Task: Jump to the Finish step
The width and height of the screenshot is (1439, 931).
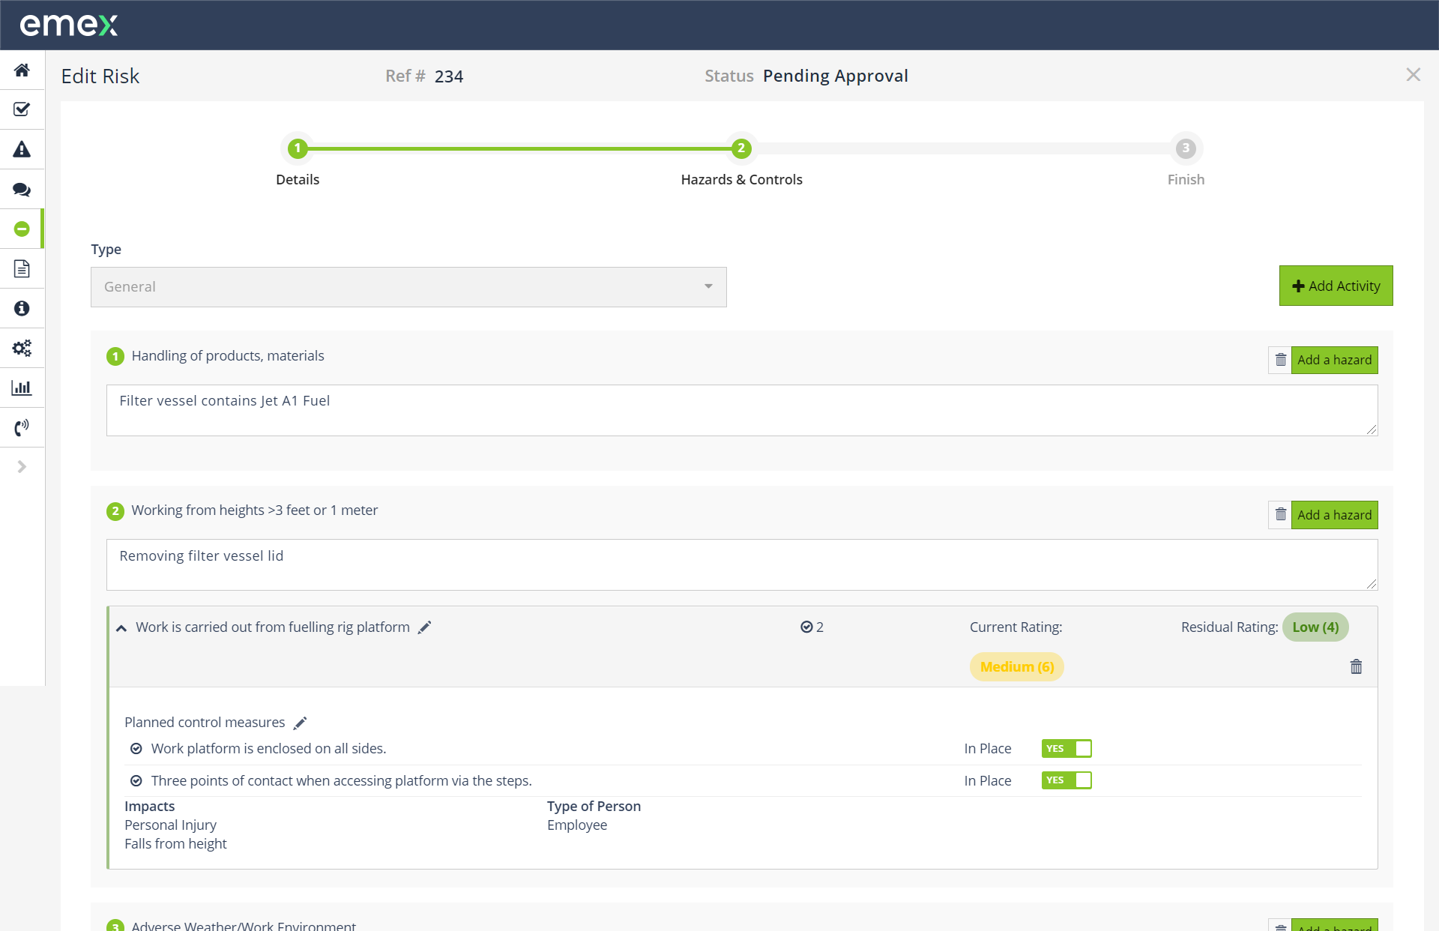Action: [x=1184, y=148]
